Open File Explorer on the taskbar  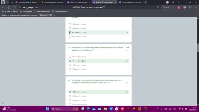pos(105,109)
